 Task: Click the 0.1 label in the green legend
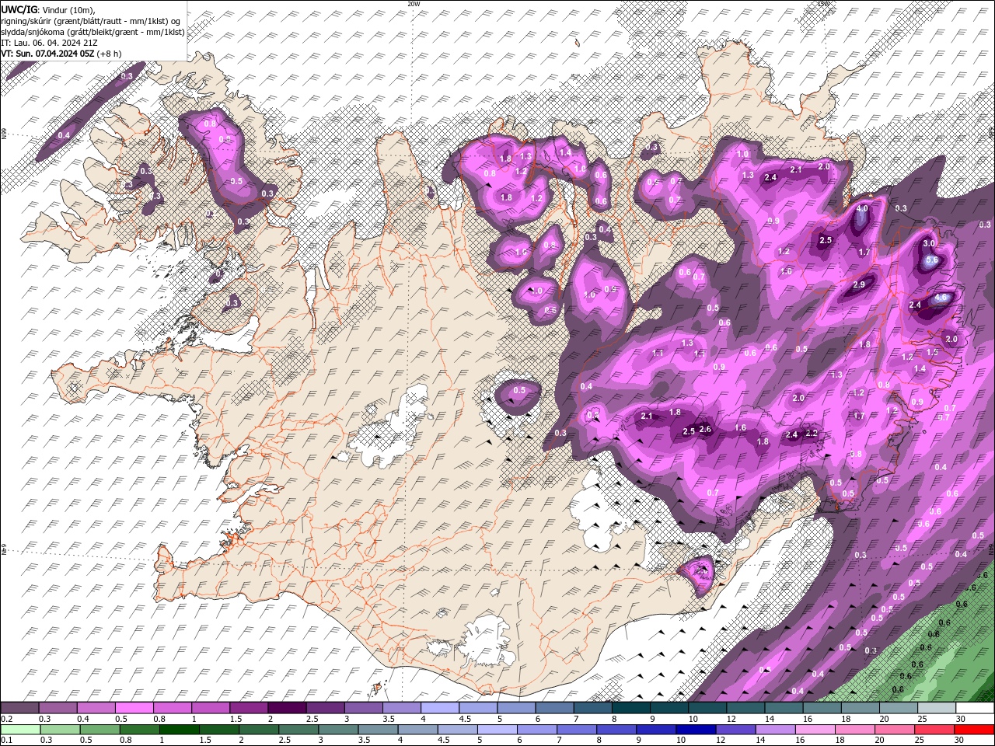coord(6,740)
